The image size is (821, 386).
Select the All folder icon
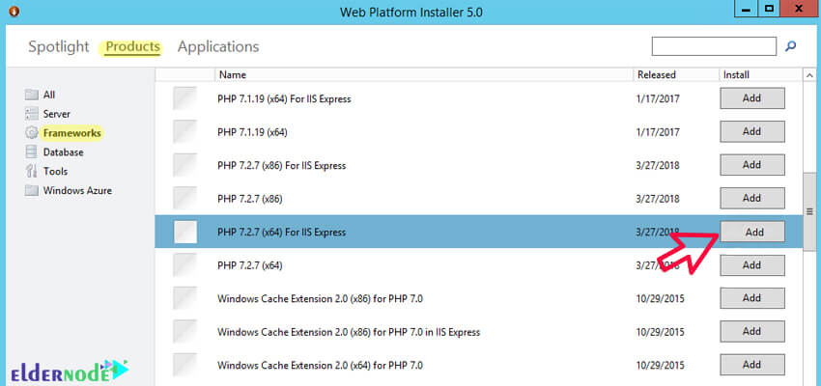pos(32,95)
